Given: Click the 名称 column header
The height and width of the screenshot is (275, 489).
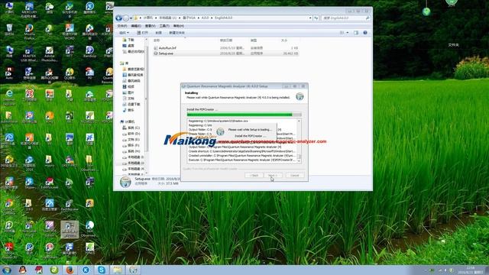Looking at the screenshot, I should (x=157, y=40).
